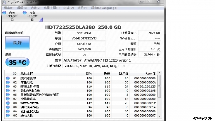The width and height of the screenshot is (215, 121).
Task: Open the 功能(u) menu
Action: click(x=35, y=8)
